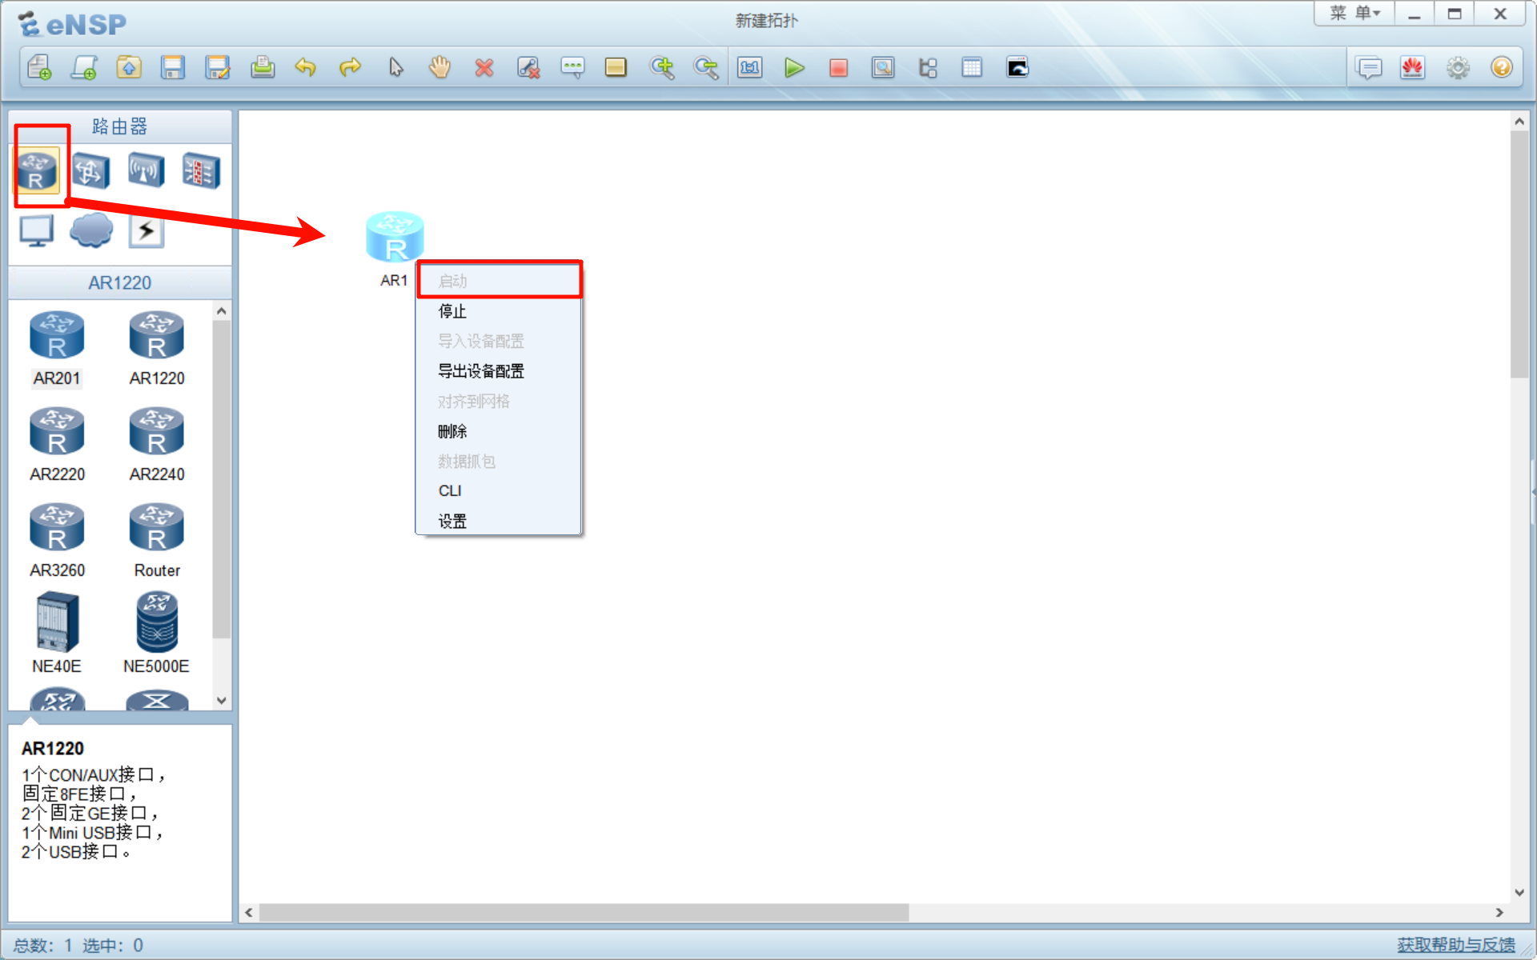Click the New Topology toolbar icon
The width and height of the screenshot is (1537, 960).
[39, 67]
